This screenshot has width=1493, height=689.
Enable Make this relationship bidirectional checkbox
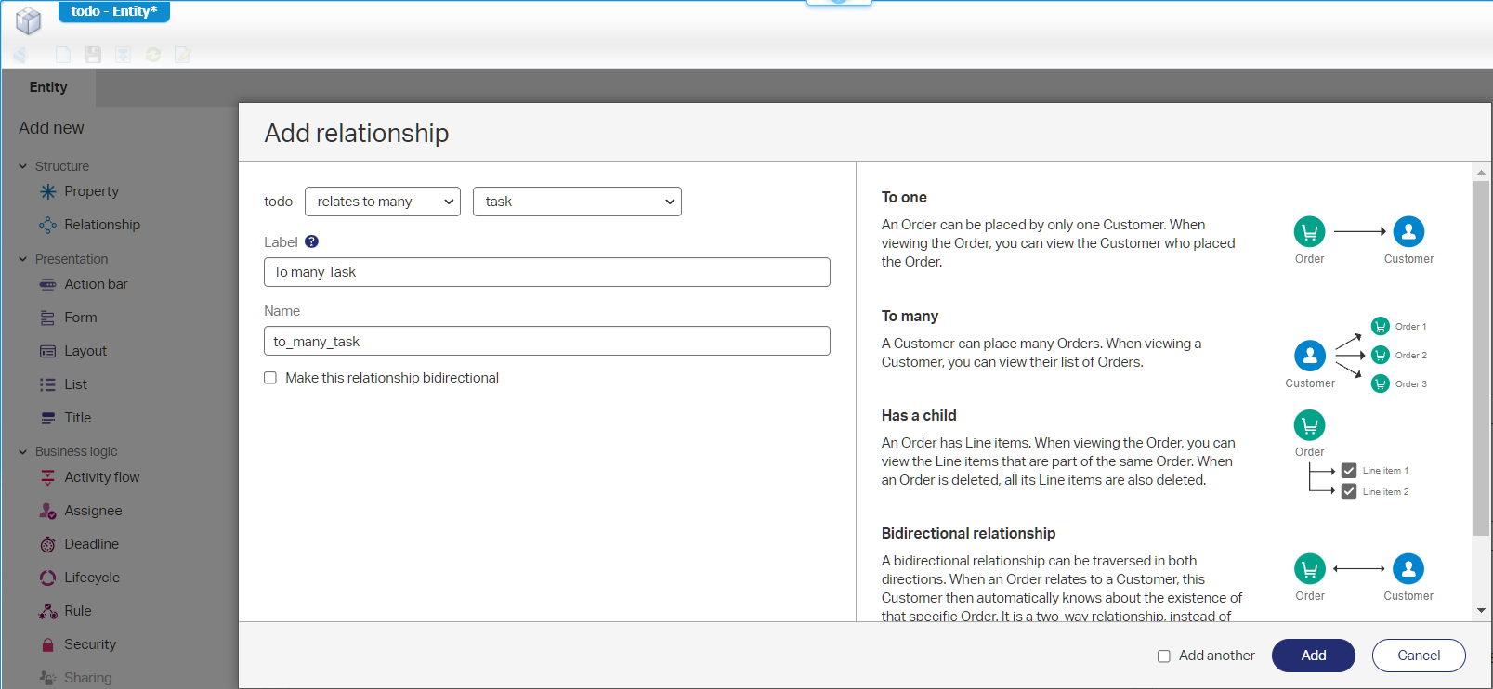point(270,378)
